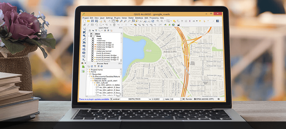Toggle visibility of motorway bridge l2
The image size is (286, 129).
[93, 45]
